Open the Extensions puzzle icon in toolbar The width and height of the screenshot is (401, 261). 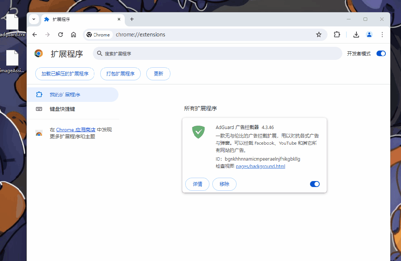(x=337, y=34)
